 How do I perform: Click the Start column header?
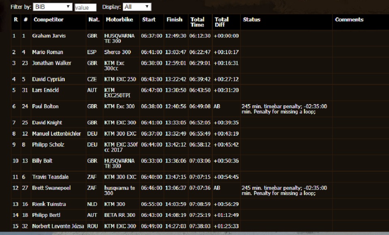(149, 19)
